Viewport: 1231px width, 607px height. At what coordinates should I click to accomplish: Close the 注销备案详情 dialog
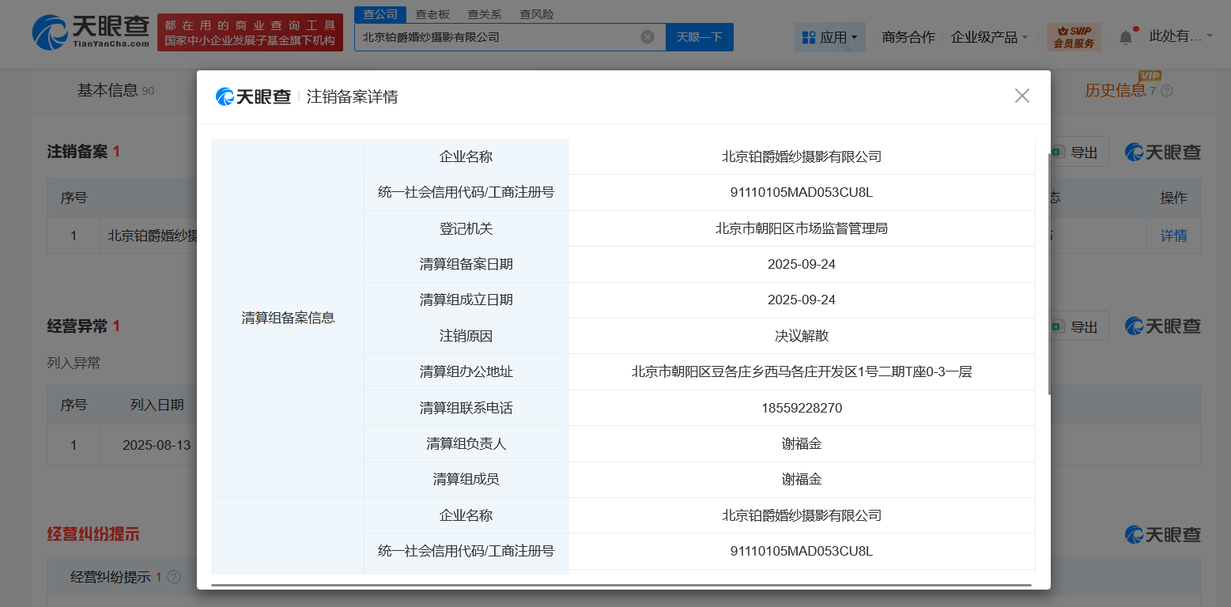pos(1021,96)
